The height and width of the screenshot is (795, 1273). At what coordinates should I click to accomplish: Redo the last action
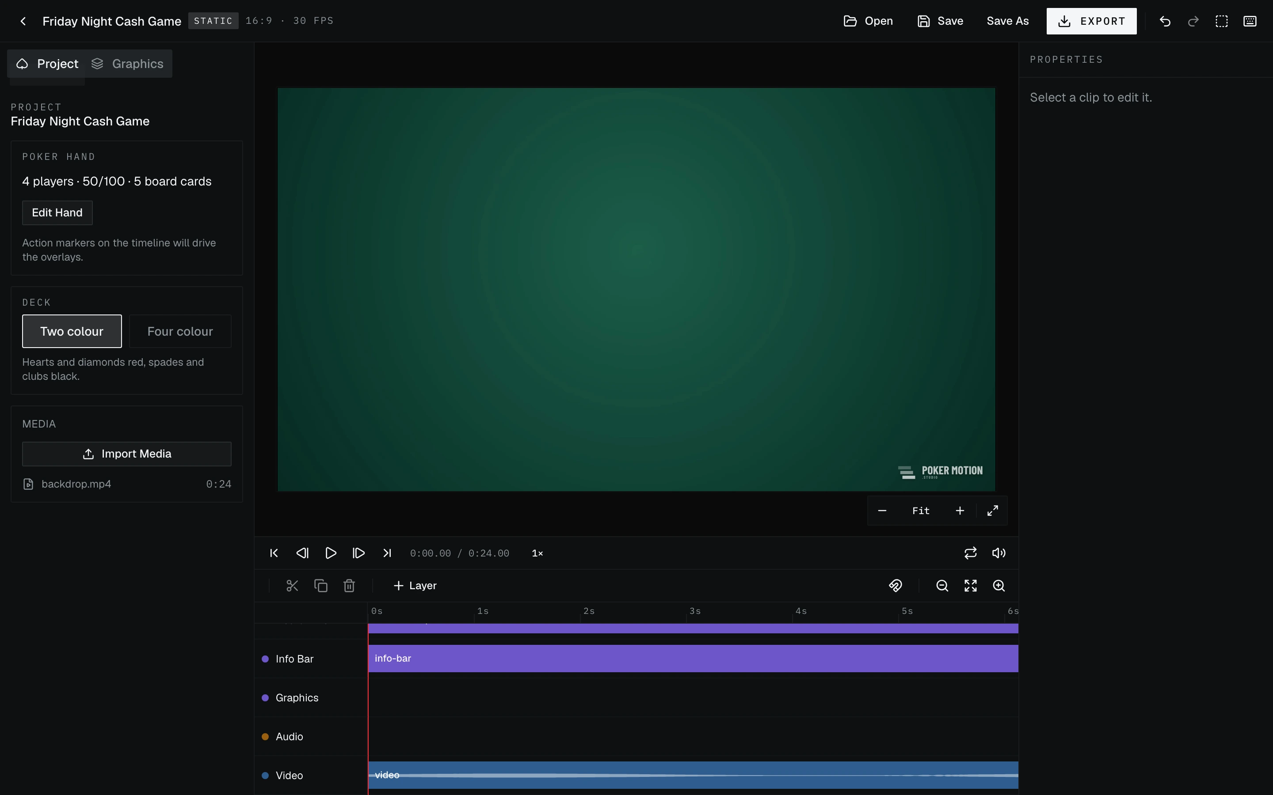pos(1193,21)
